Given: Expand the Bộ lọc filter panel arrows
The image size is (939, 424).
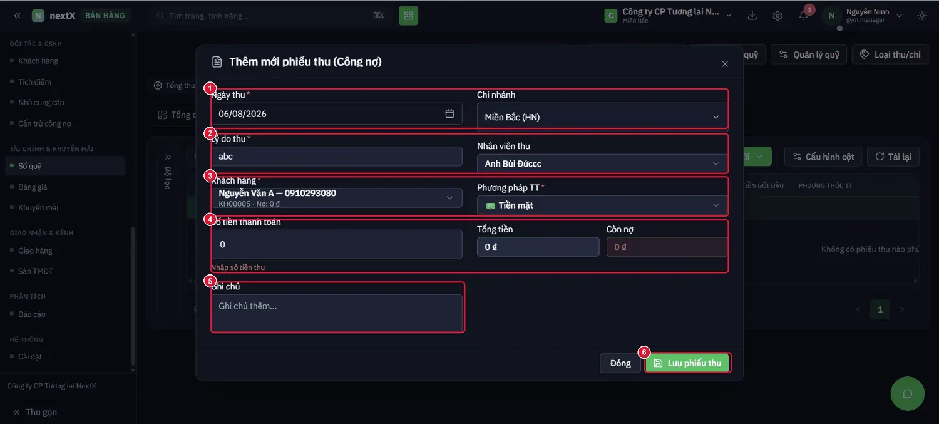Looking at the screenshot, I should tap(168, 157).
